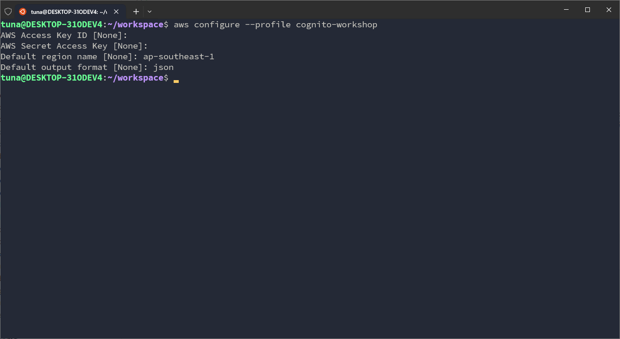Select the tuna@DESKTOP-31ODEV4 tab title

(69, 12)
